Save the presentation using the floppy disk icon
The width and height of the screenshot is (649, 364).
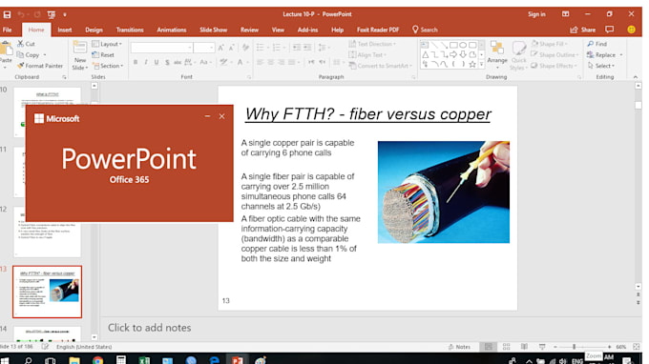[x=7, y=14]
